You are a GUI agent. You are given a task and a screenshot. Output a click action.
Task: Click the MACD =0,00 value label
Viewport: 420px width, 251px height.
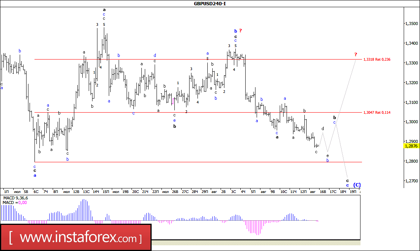pos(15,202)
